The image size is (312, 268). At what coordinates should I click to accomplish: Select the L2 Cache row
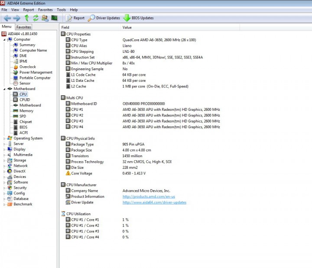point(127,87)
